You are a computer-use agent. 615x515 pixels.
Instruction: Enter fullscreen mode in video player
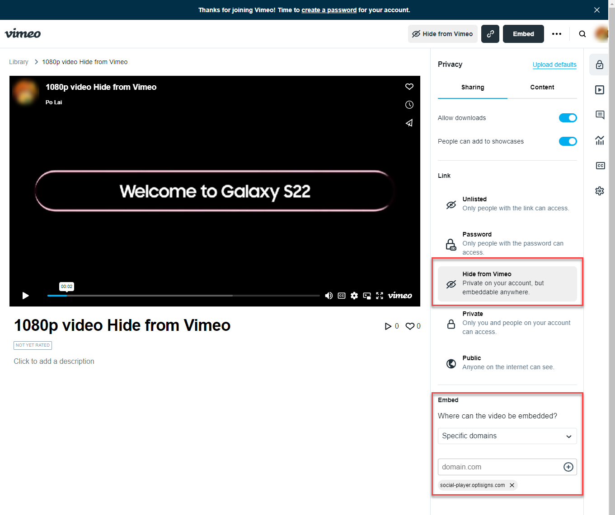click(x=380, y=296)
